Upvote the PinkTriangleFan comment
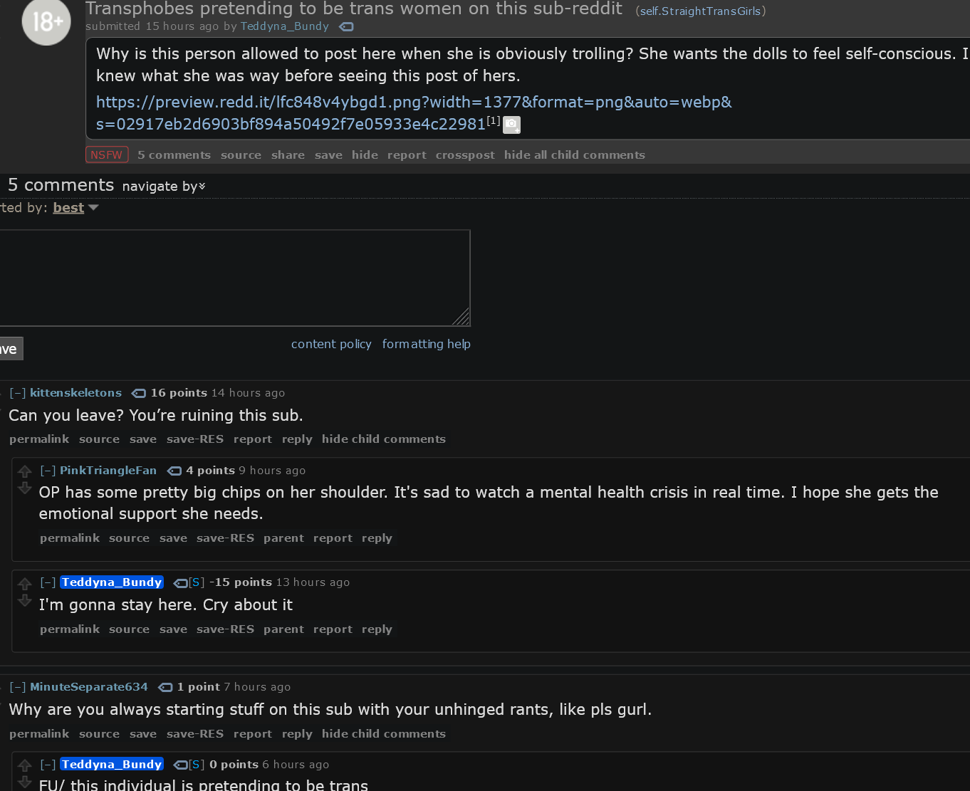 click(25, 471)
